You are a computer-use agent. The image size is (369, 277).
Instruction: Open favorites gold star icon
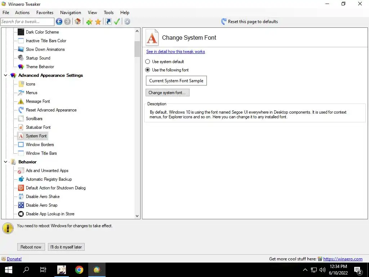[98, 22]
